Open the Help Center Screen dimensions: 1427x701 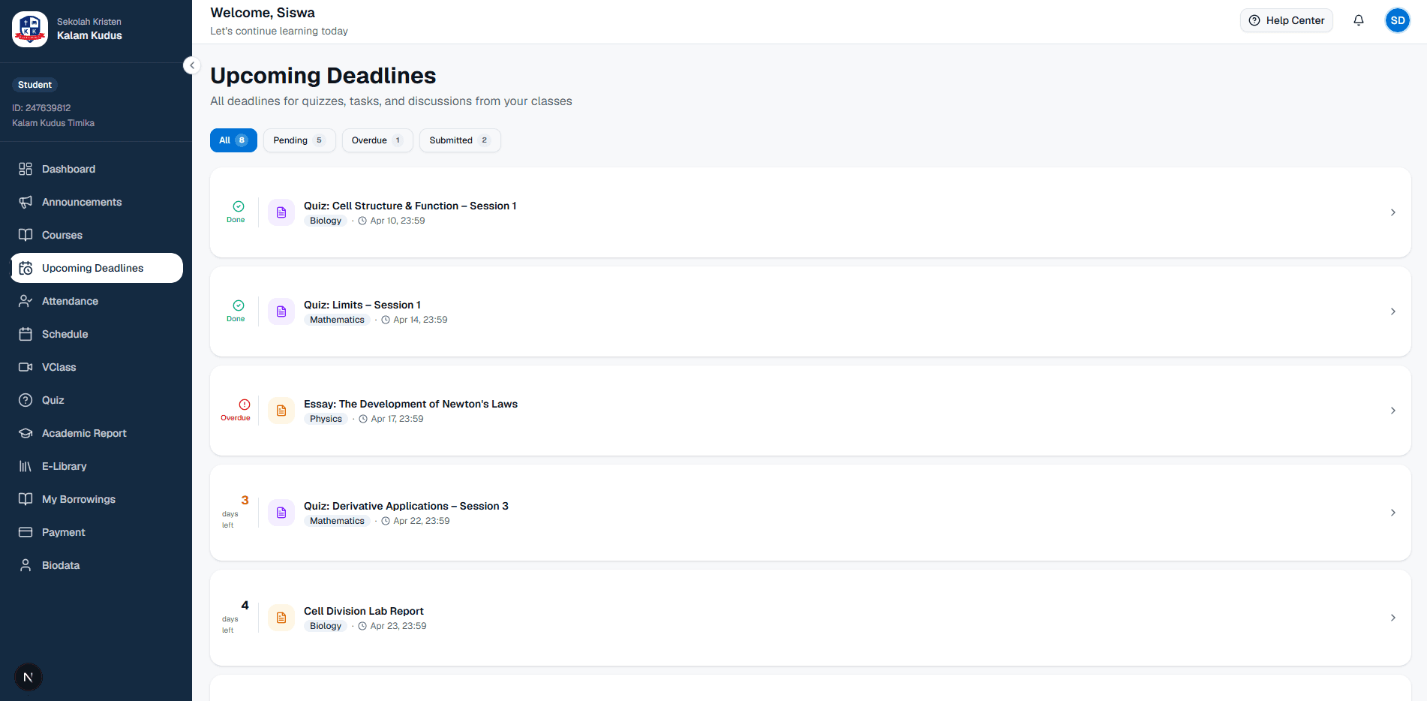click(x=1287, y=20)
